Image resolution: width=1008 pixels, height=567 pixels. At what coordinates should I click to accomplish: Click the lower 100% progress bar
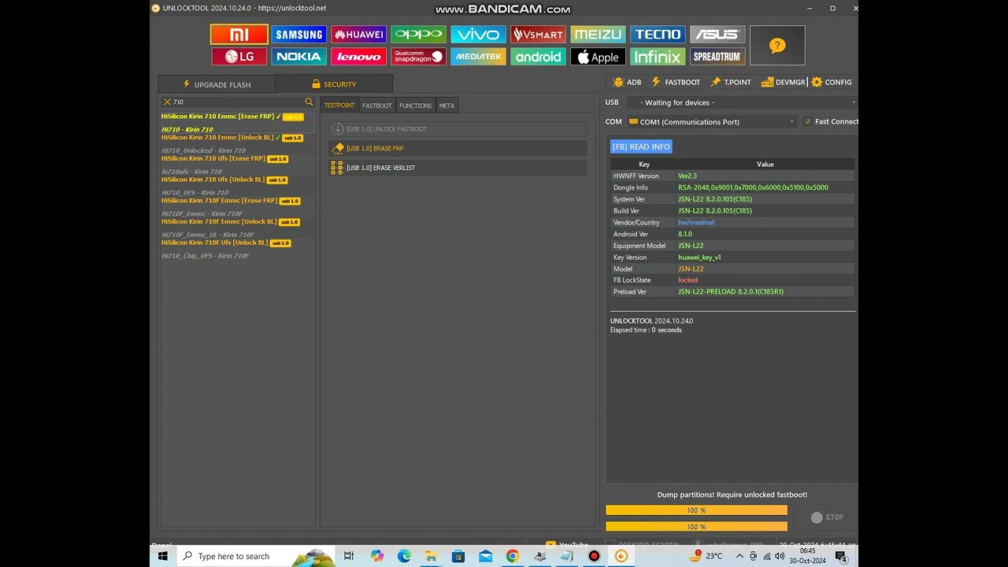click(696, 527)
